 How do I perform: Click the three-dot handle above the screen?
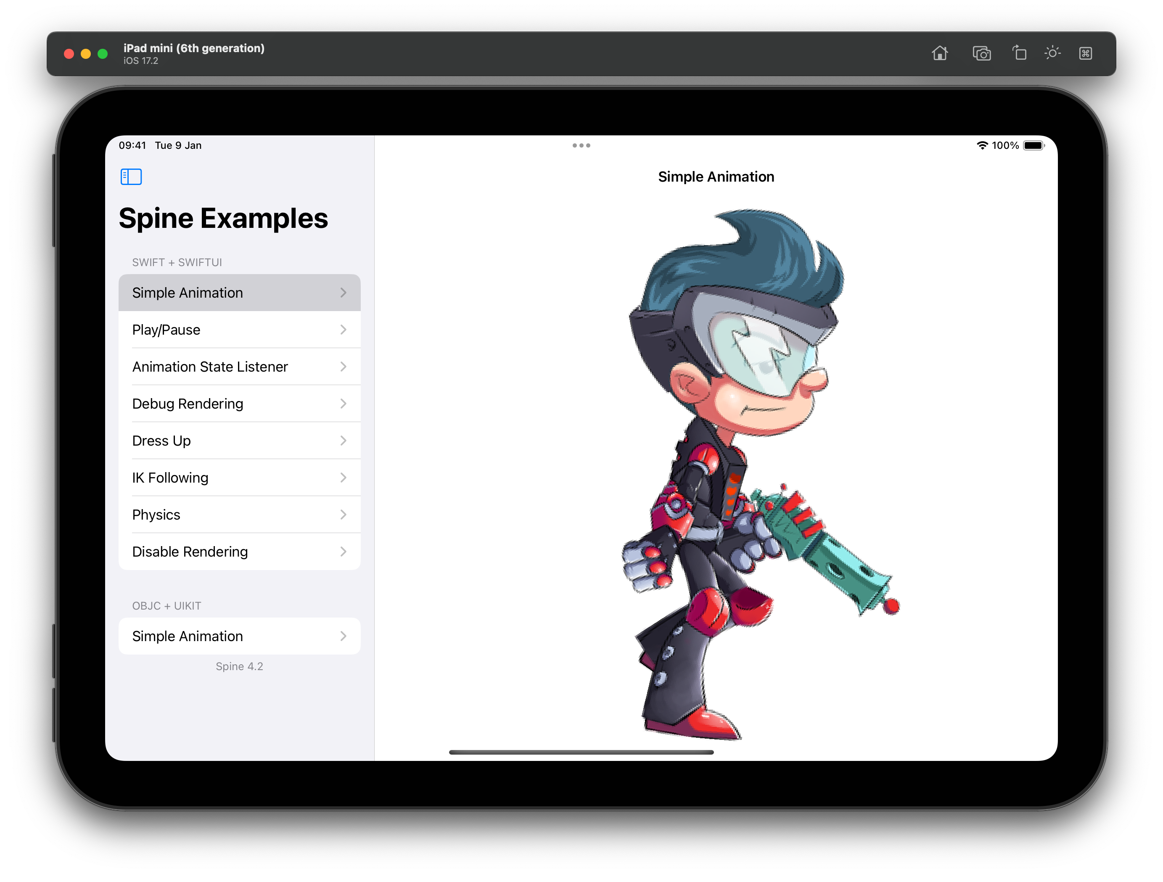tap(581, 145)
